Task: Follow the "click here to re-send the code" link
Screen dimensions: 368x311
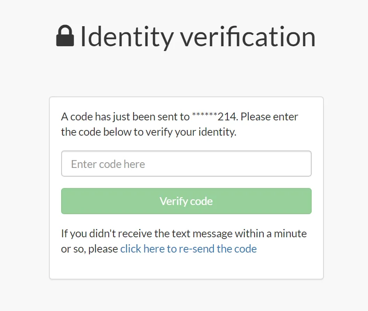Action: point(188,249)
